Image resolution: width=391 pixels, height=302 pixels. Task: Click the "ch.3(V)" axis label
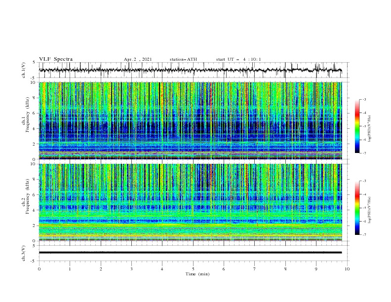pos(23,253)
